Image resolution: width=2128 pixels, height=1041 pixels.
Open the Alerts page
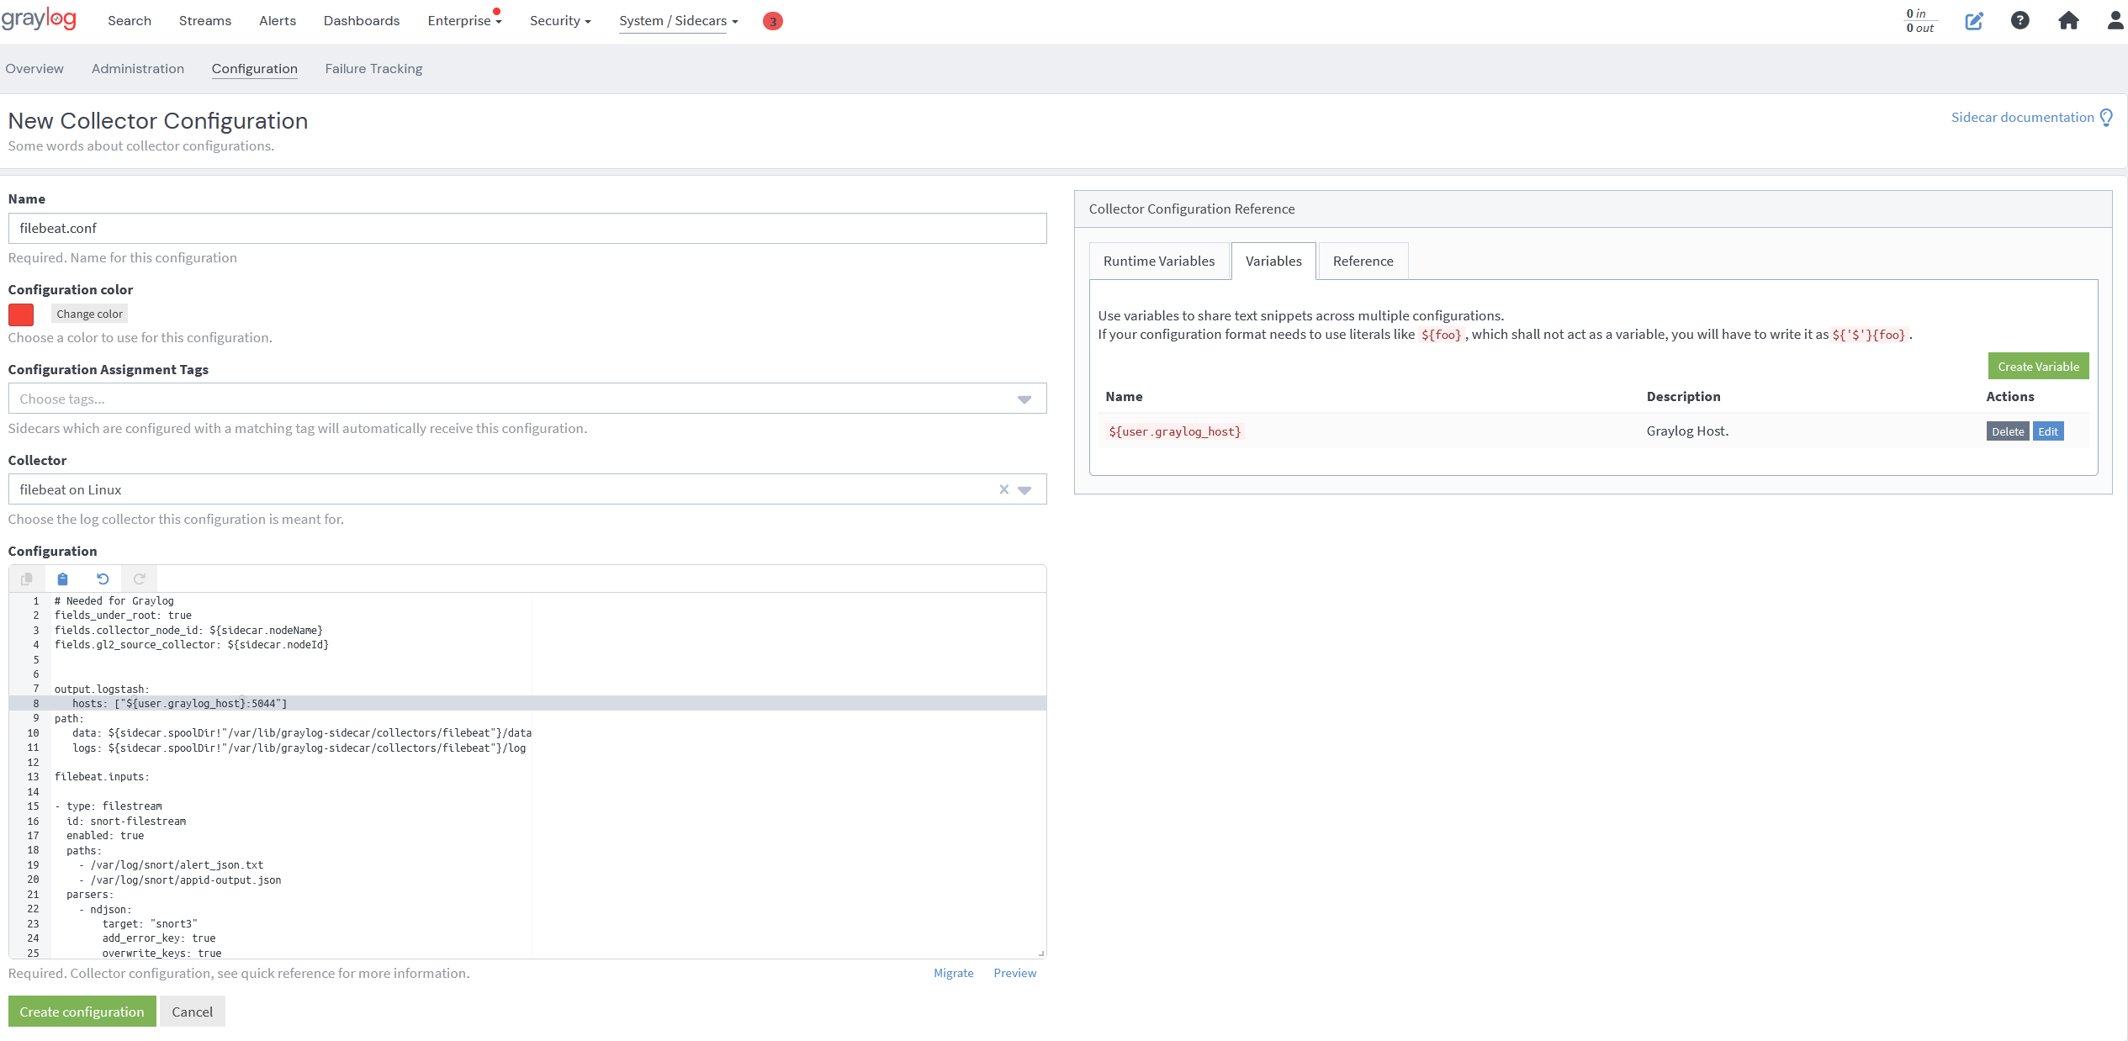click(x=278, y=21)
